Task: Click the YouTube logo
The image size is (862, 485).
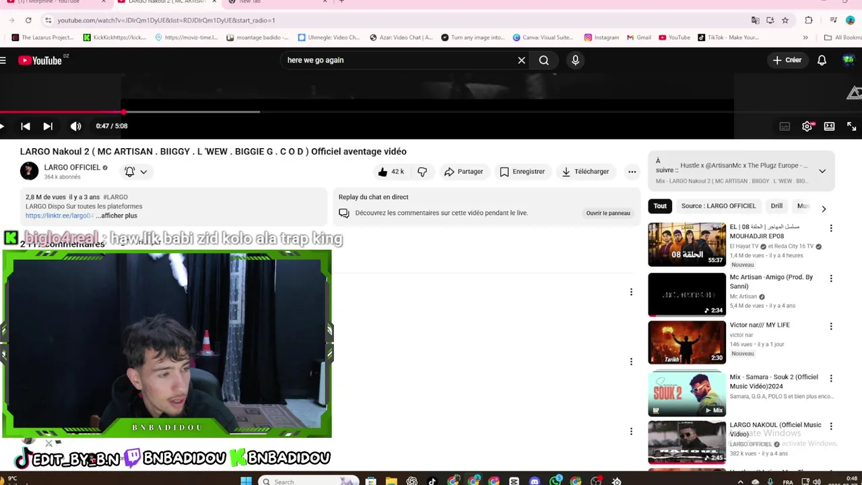Action: pyautogui.click(x=40, y=61)
